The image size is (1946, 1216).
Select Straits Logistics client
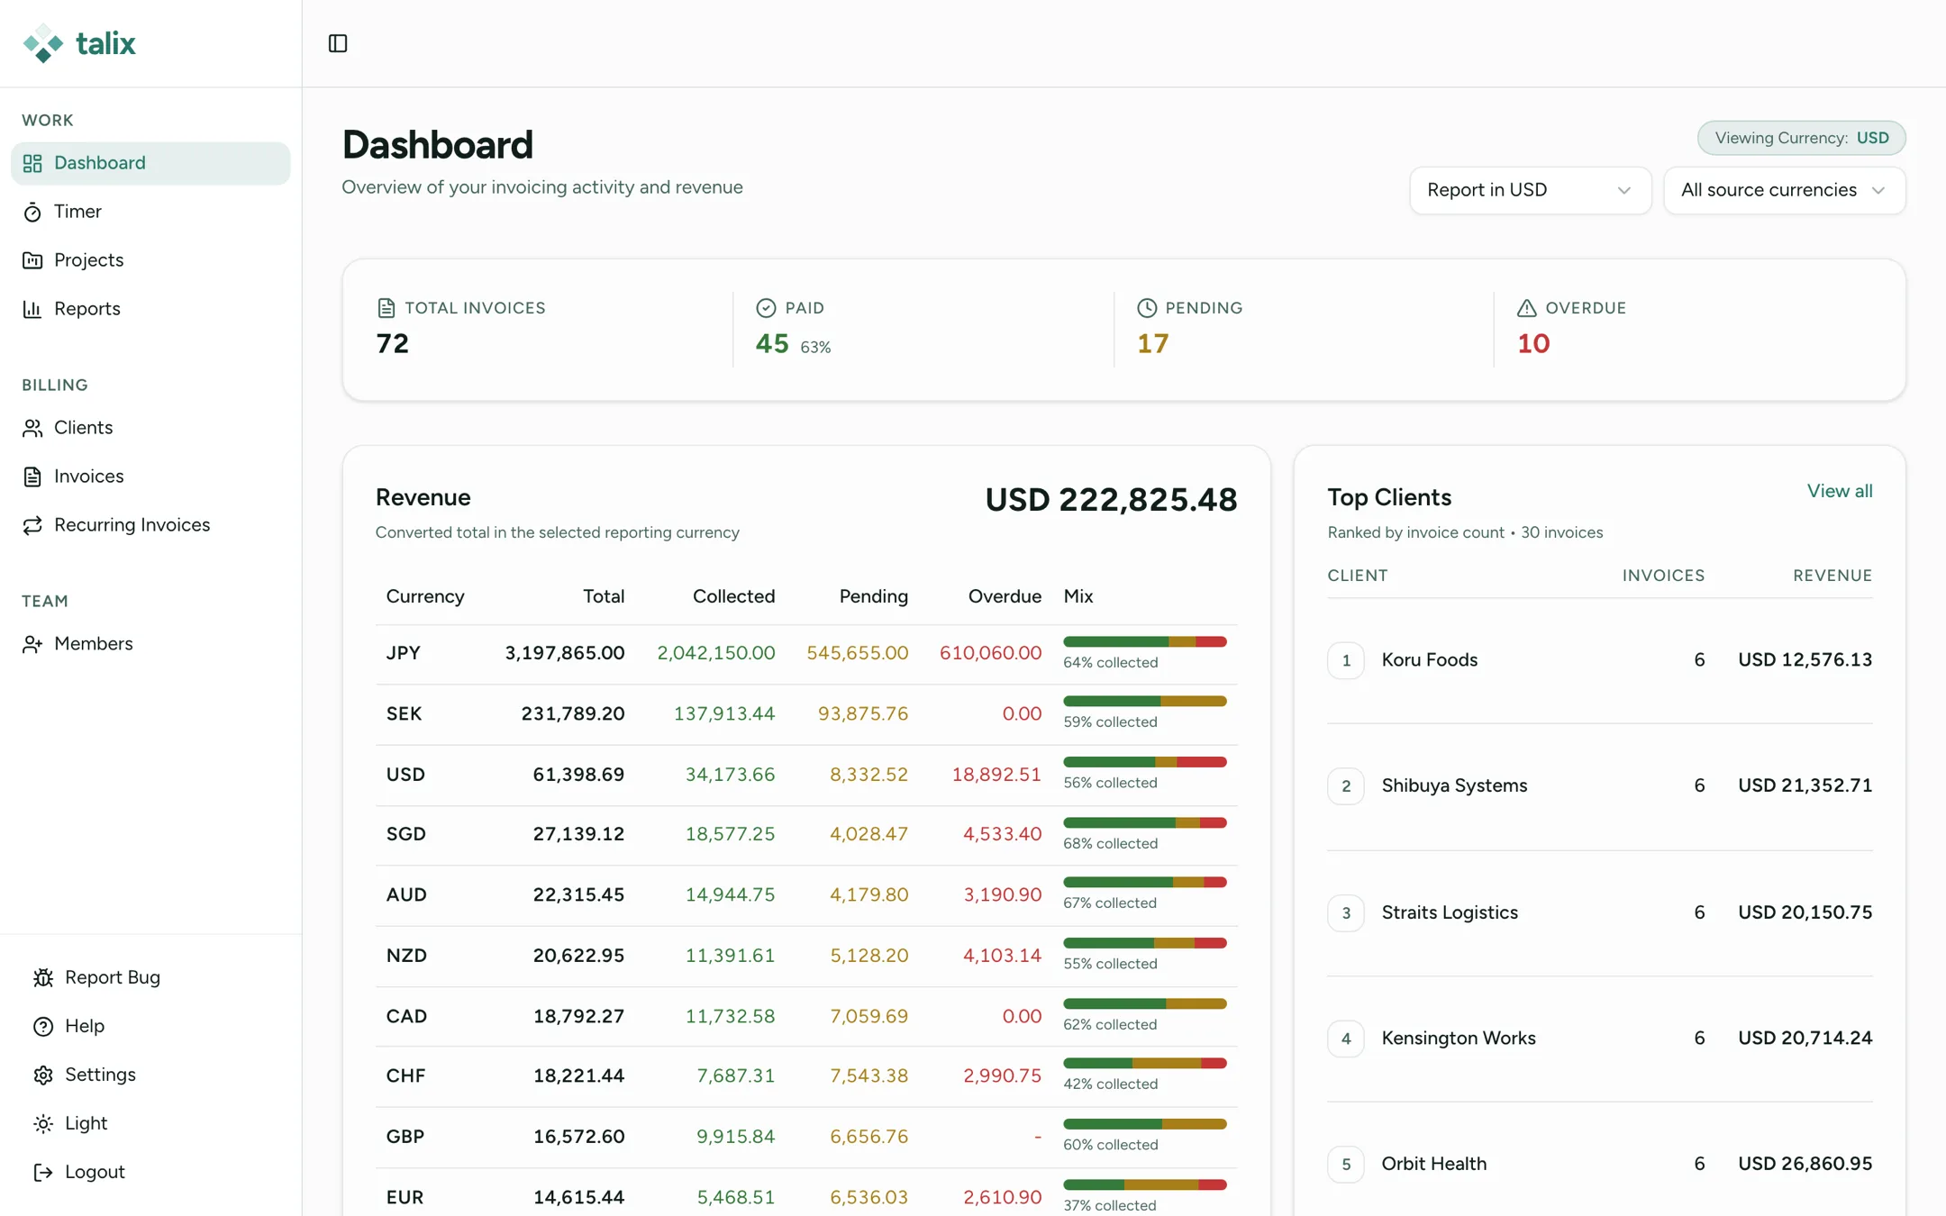point(1599,912)
